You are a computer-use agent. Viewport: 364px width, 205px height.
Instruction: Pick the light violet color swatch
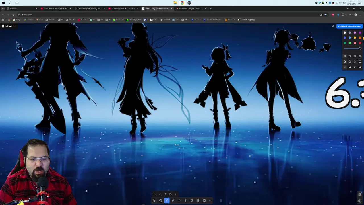(x=355, y=33)
